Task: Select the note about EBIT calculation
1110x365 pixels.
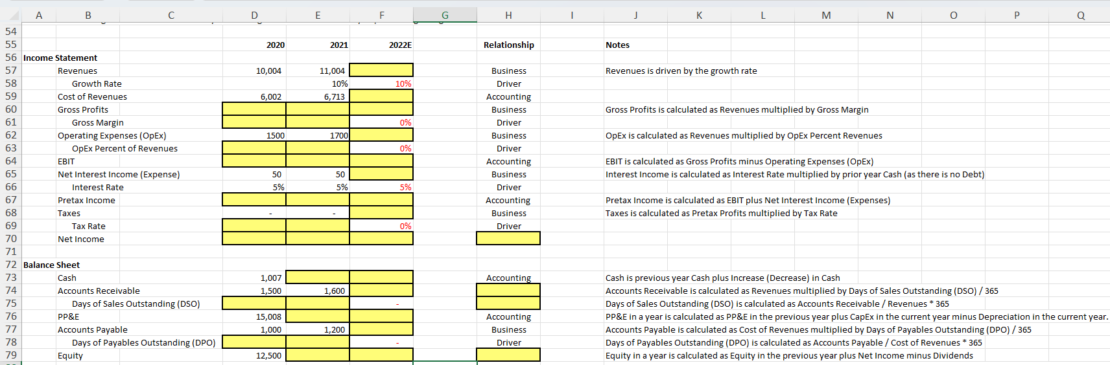Action: pos(739,161)
